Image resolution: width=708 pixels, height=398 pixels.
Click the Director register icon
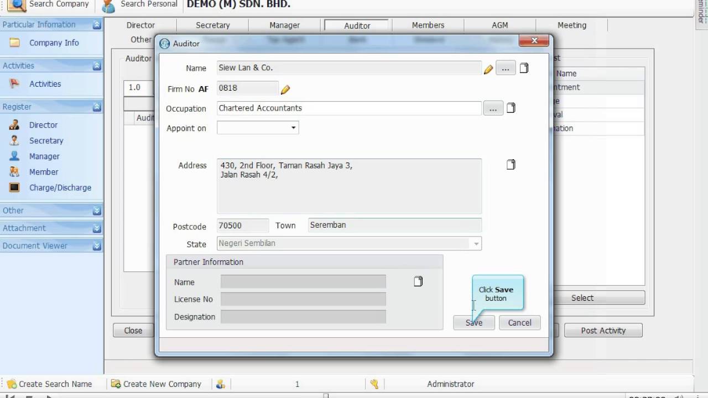point(15,125)
